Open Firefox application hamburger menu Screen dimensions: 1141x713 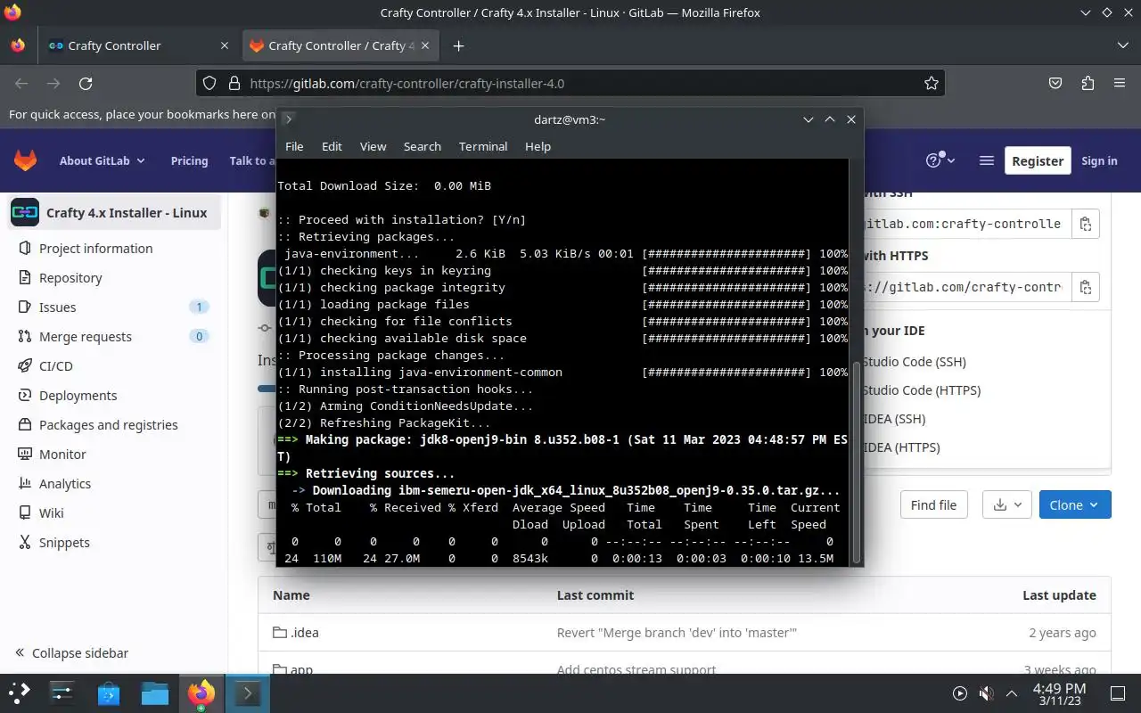[x=1120, y=83]
